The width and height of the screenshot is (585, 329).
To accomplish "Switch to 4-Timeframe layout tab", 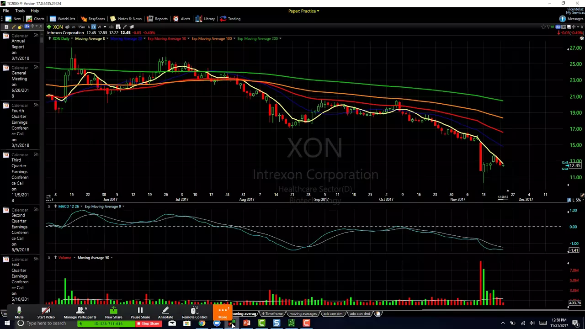I will 272,314.
